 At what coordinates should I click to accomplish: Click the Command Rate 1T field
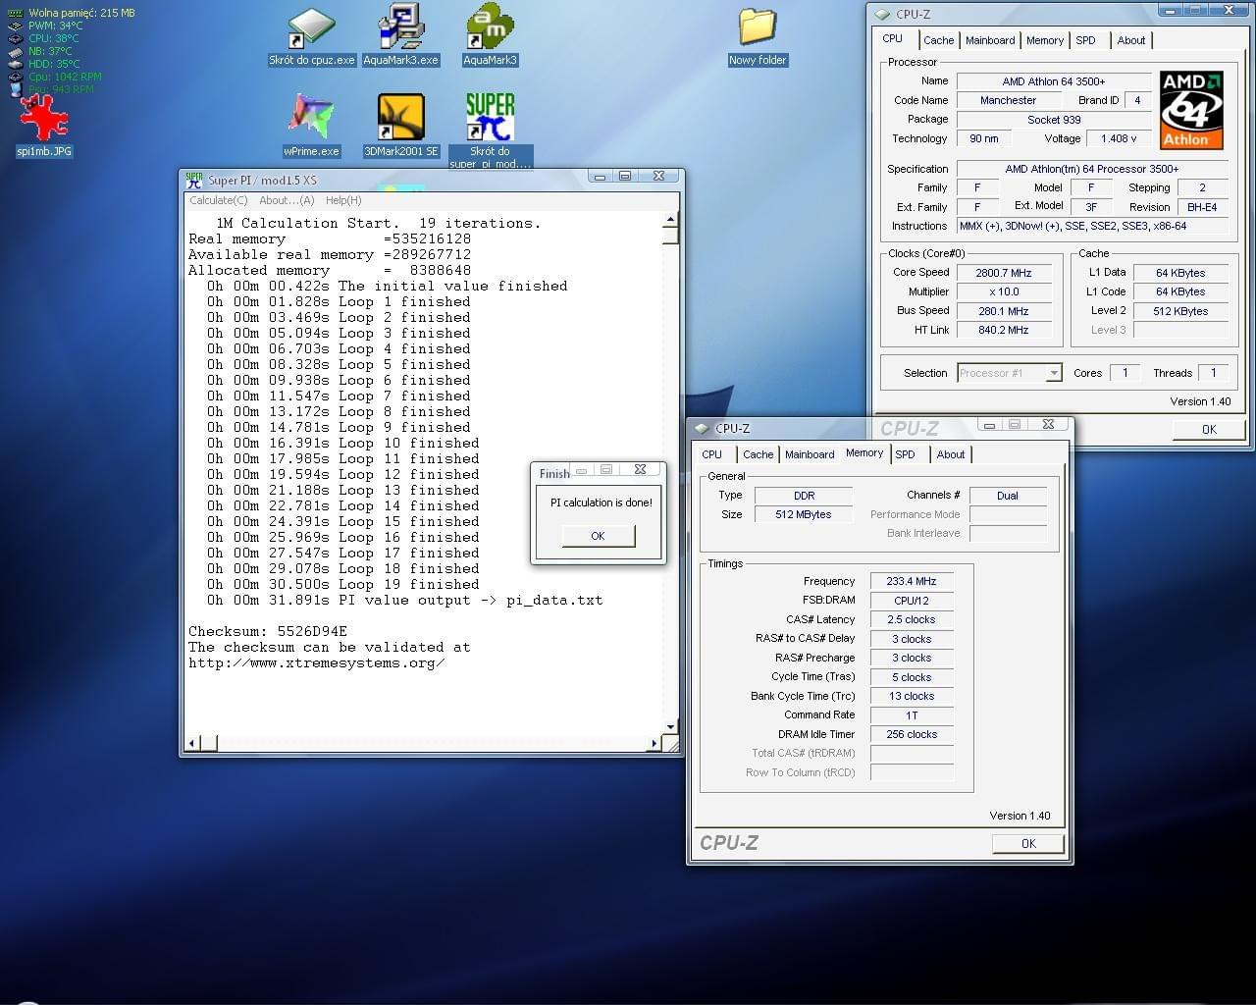912,714
